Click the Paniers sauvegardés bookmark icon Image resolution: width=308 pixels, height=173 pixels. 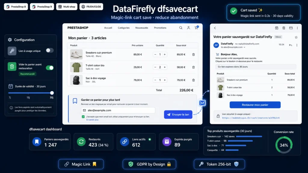tap(37, 142)
